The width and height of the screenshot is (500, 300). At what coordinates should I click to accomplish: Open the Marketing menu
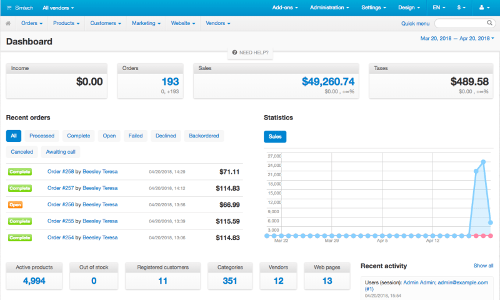(x=145, y=23)
